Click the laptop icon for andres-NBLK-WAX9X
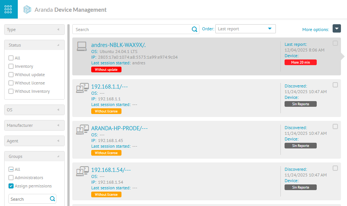347x206 pixels. (82, 47)
